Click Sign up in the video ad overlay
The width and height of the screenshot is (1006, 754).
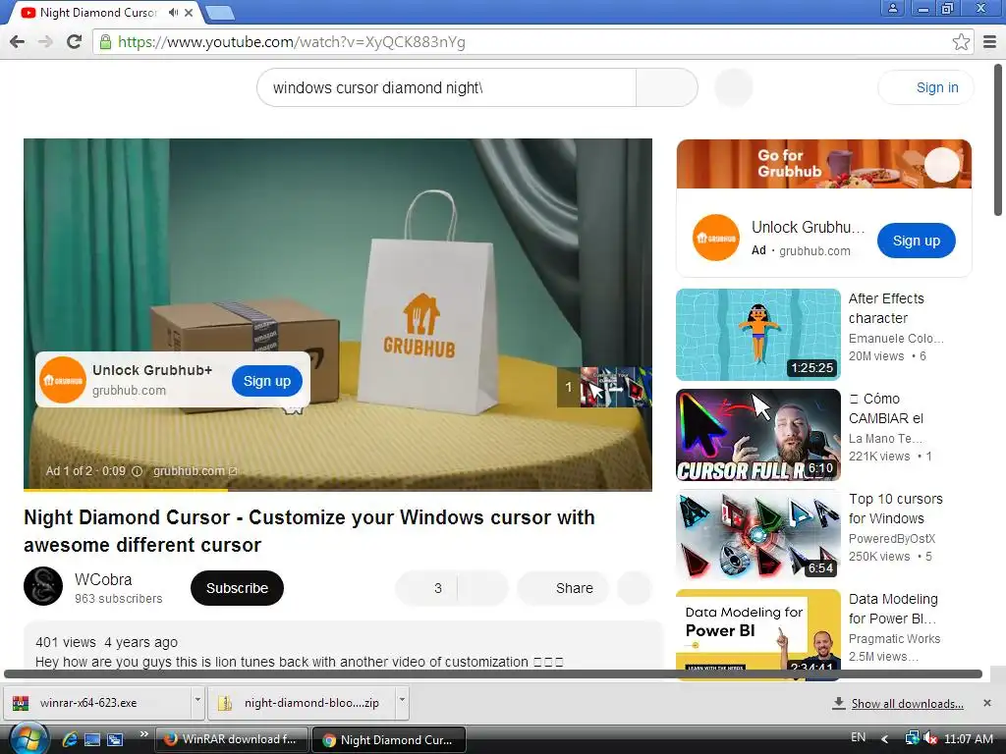click(267, 381)
